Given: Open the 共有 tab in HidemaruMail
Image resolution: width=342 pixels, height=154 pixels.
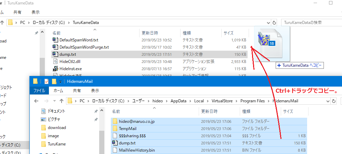Looking at the screenshot, I should point(77,91).
